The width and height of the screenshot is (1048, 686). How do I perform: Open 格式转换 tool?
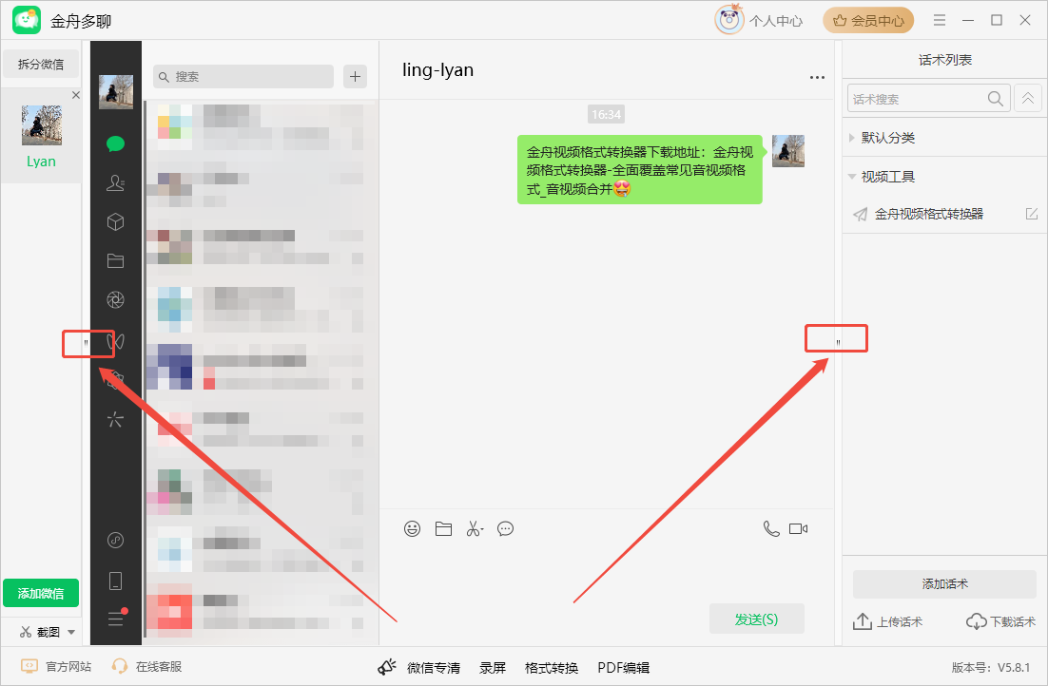point(552,667)
